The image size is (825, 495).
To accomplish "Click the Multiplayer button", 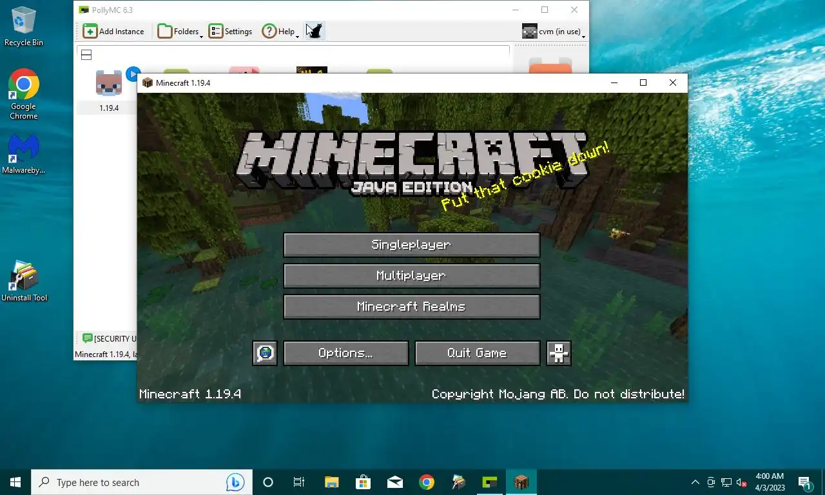I will coord(411,276).
